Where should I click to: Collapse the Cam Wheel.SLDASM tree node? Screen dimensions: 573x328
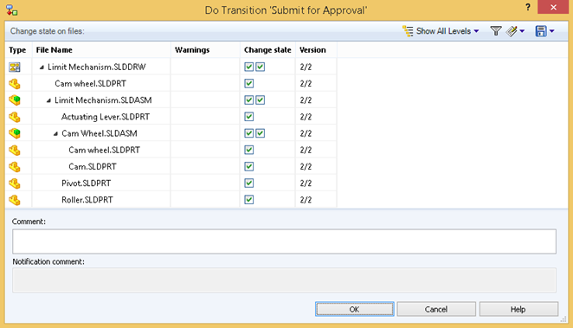tap(55, 133)
